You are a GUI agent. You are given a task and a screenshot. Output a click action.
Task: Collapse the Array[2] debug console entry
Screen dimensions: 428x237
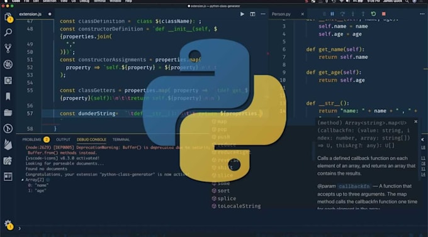[23, 180]
